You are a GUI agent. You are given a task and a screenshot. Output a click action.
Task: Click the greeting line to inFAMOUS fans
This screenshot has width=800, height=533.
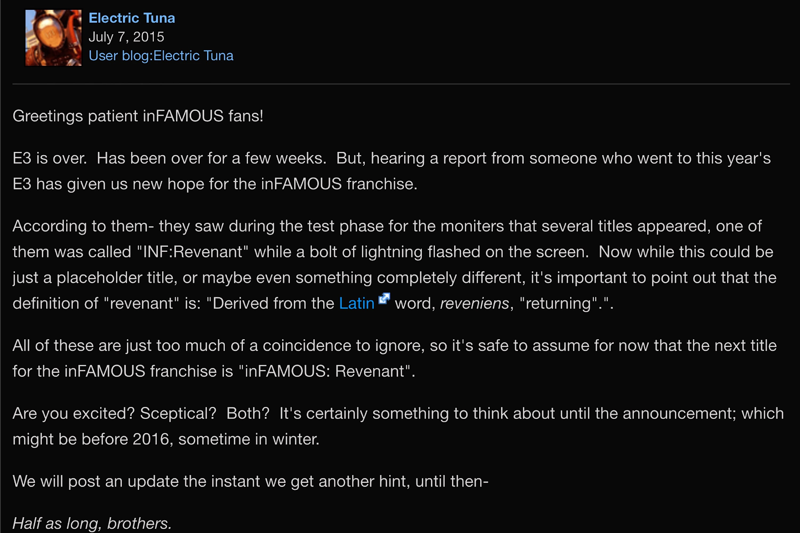[138, 116]
